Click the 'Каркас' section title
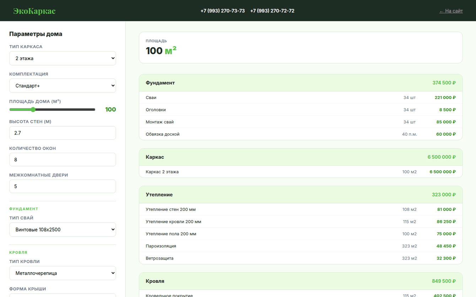Image resolution: width=476 pixels, height=297 pixels. click(x=155, y=157)
